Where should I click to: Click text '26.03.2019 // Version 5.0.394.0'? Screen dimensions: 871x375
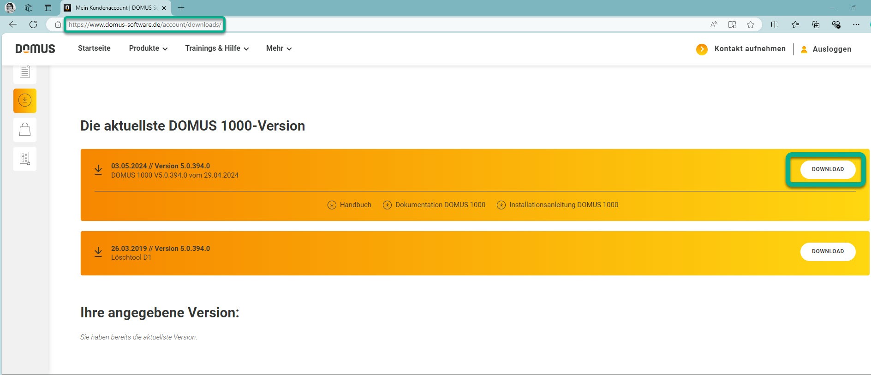point(161,249)
